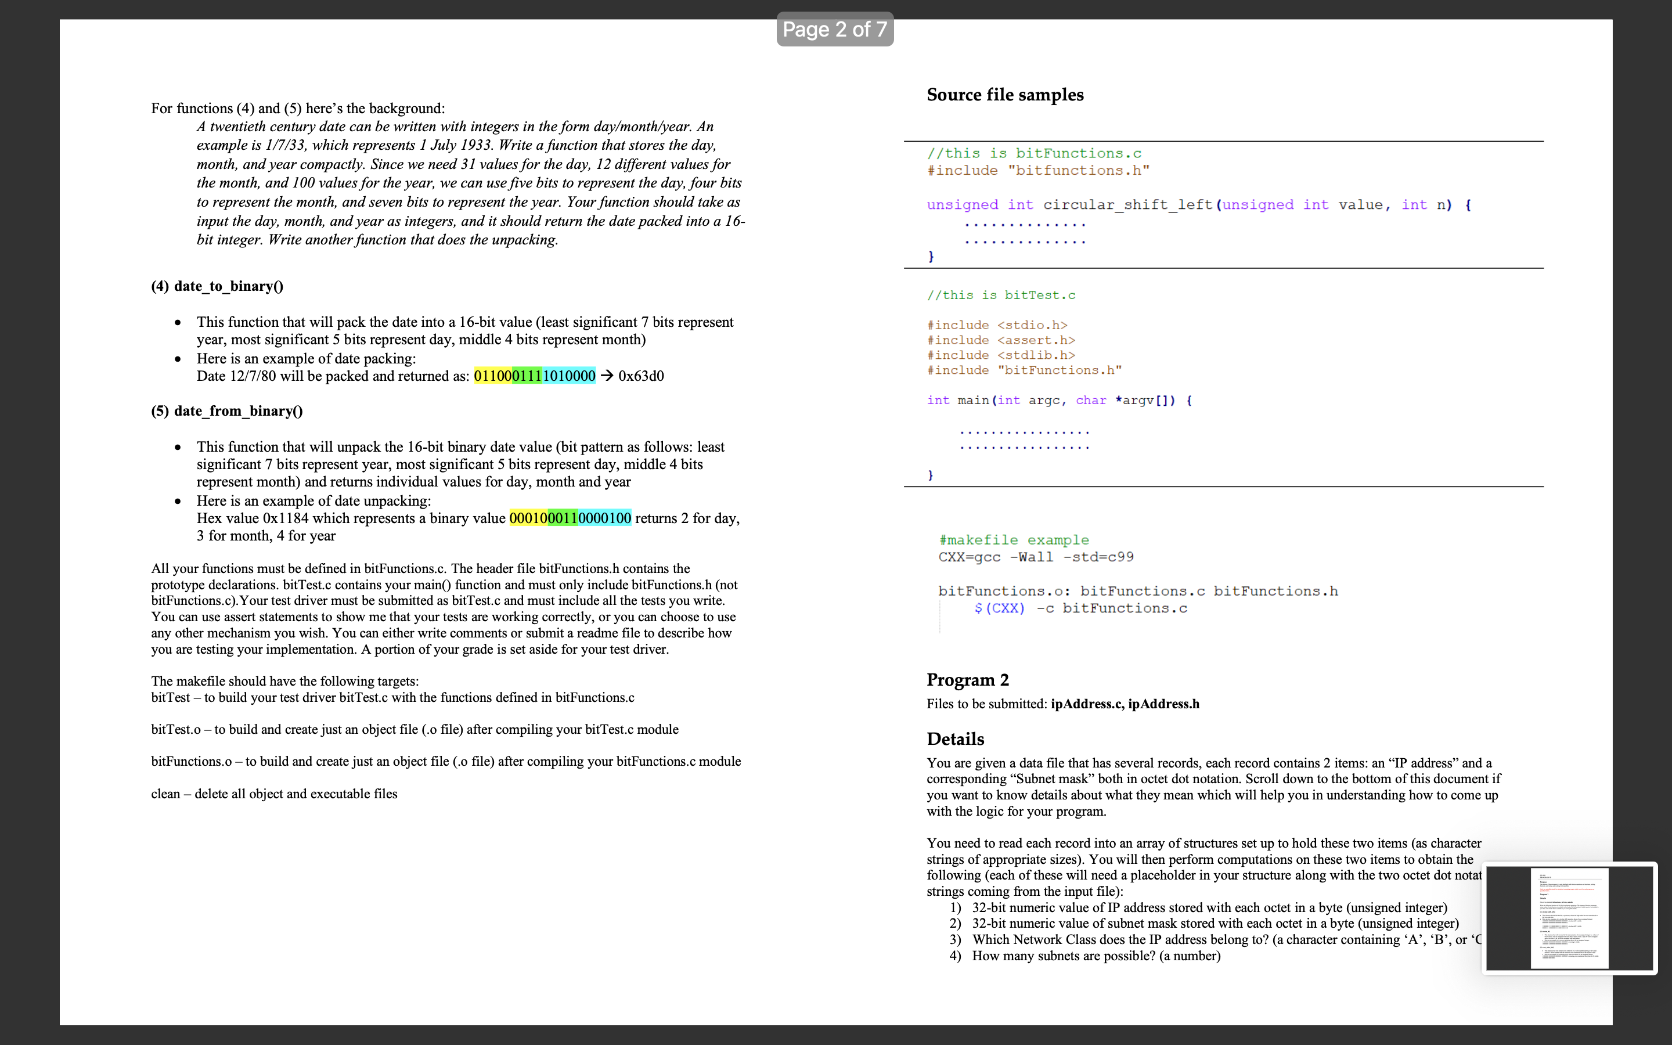The image size is (1672, 1045).
Task: Click the yellow-highlighted bits in 0x63d0 example
Action: 493,376
